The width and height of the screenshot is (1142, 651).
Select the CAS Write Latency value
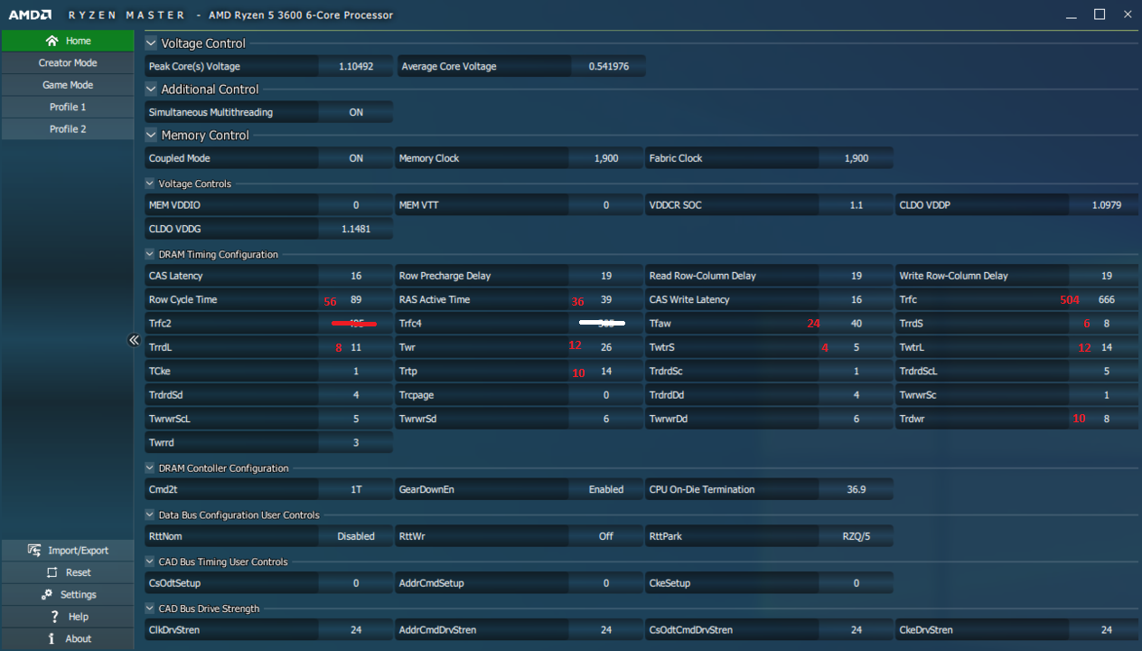[x=856, y=299]
